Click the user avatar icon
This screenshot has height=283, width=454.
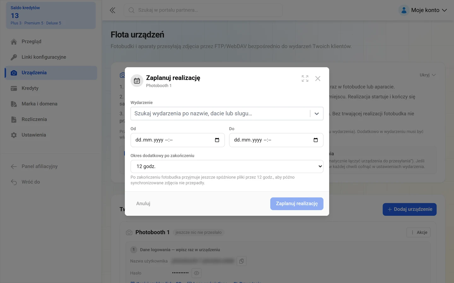(x=404, y=10)
